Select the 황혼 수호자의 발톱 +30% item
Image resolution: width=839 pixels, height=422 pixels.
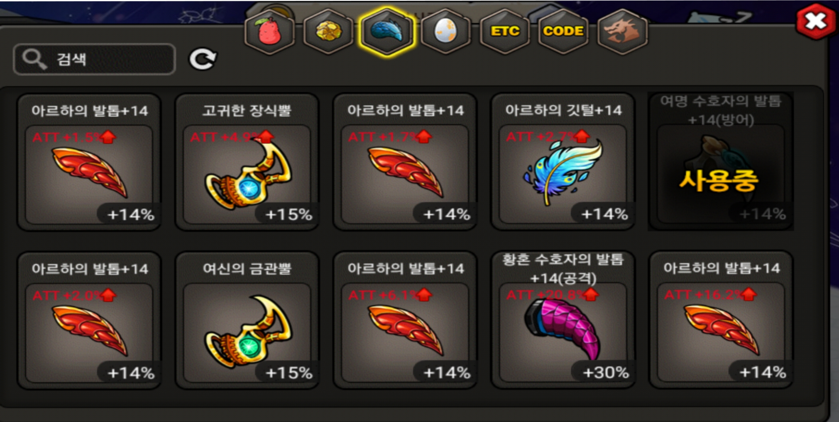(x=563, y=320)
